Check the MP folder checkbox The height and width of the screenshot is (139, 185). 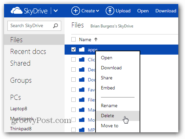pyautogui.click(x=74, y=130)
